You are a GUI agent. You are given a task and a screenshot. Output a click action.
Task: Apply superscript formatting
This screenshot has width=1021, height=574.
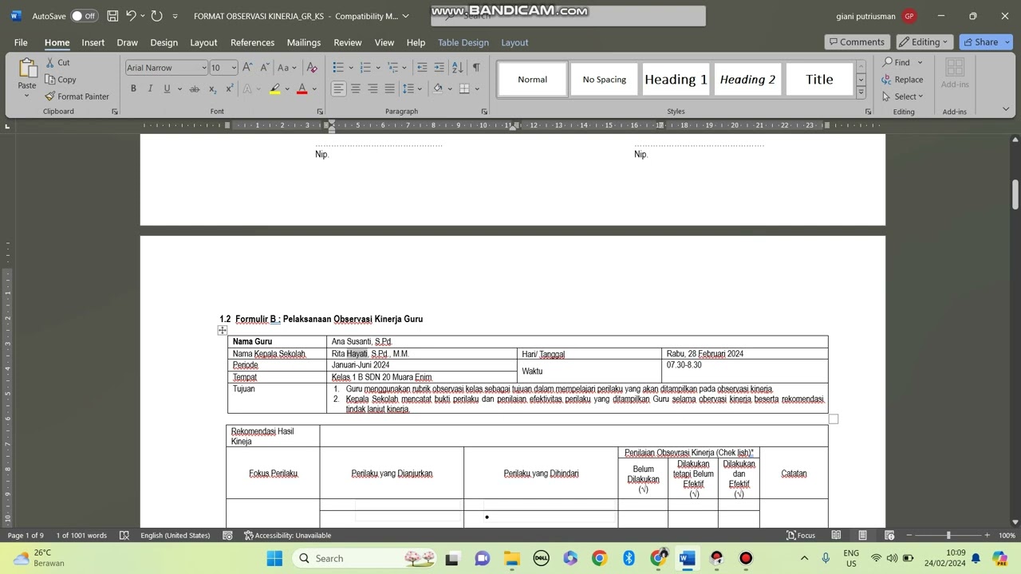(230, 88)
